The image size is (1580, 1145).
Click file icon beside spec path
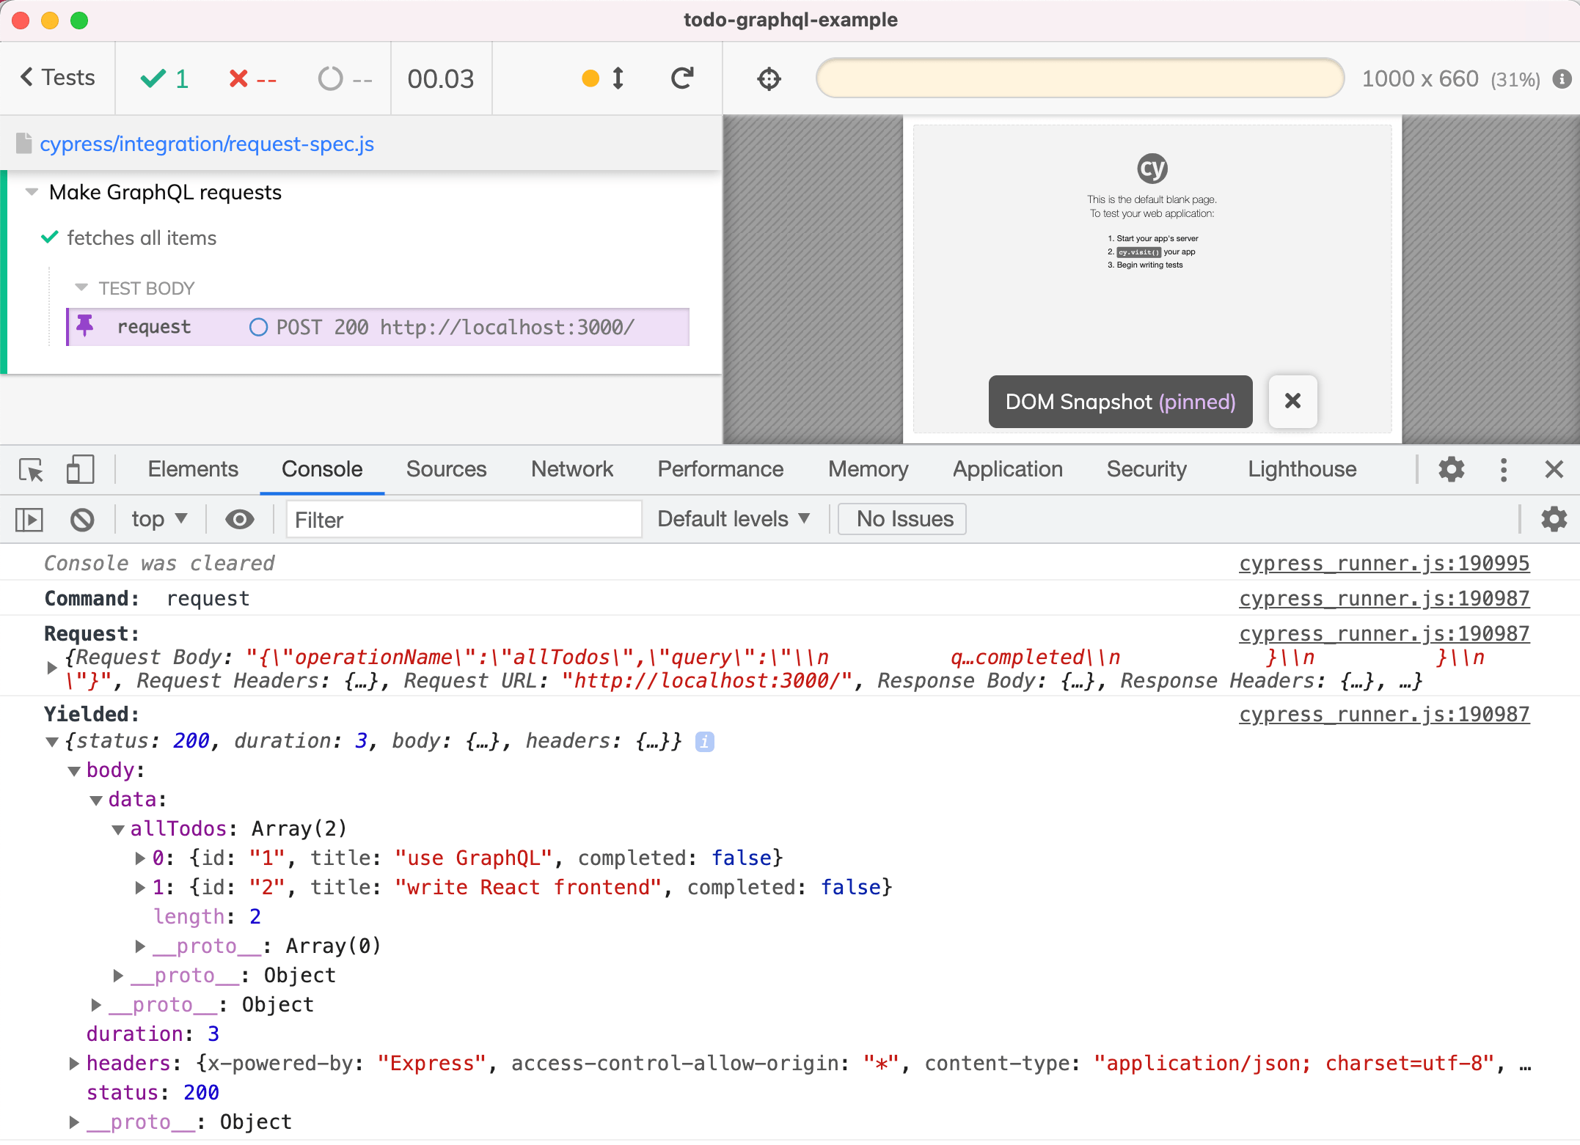[23, 144]
